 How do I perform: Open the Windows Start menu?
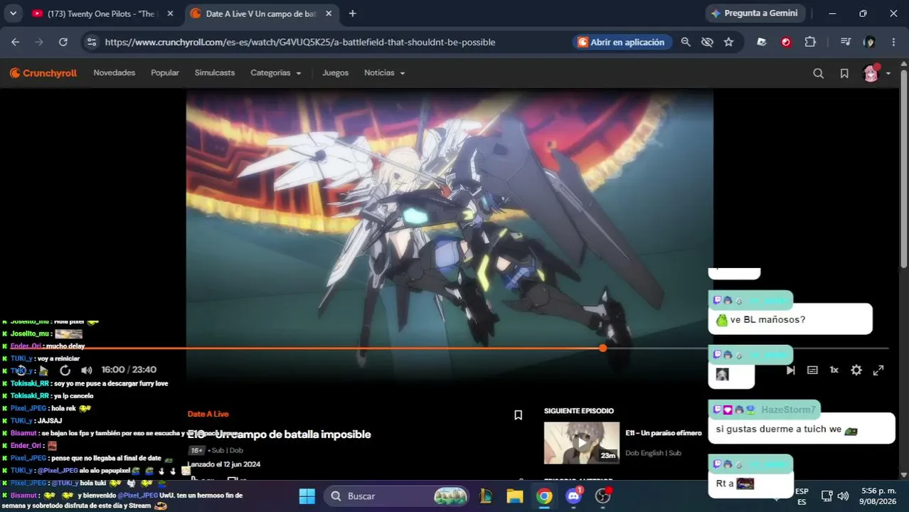[x=307, y=496]
